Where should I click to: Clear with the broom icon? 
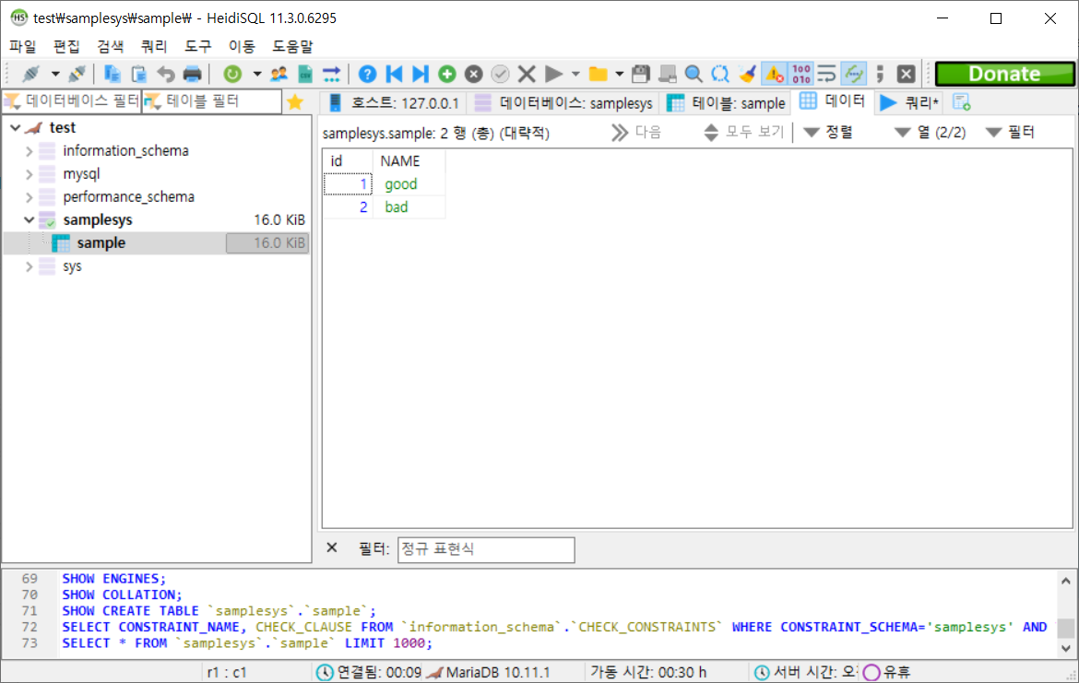pyautogui.click(x=747, y=74)
